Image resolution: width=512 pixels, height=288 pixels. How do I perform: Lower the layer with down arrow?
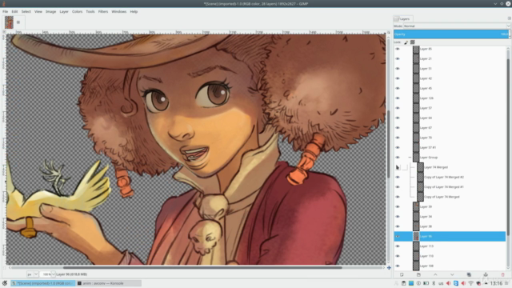coord(452,274)
